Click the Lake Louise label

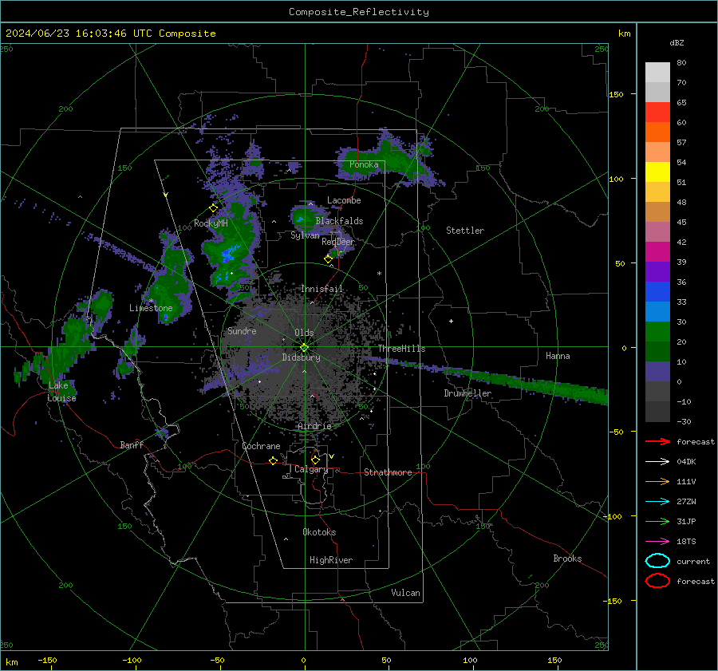(61, 392)
